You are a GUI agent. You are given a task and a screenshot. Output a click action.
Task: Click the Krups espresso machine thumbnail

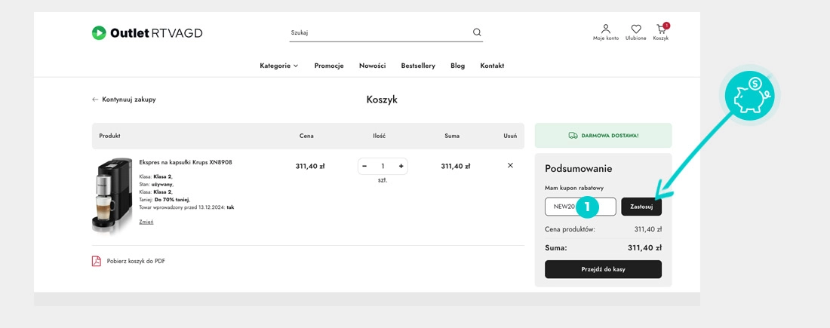click(112, 195)
